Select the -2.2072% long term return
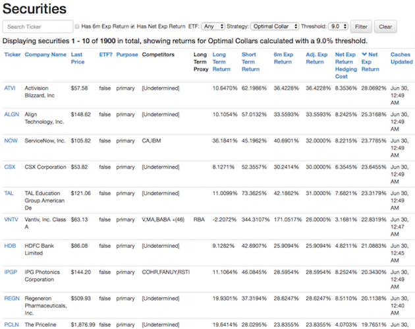 coord(225,220)
